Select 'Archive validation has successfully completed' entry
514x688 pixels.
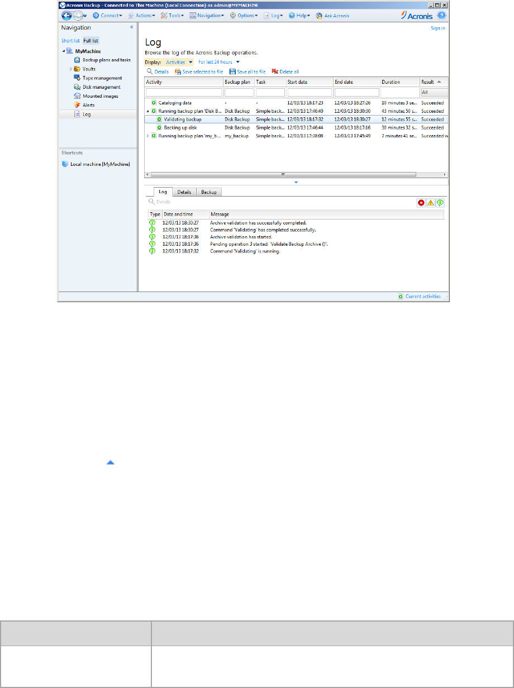pos(296,223)
